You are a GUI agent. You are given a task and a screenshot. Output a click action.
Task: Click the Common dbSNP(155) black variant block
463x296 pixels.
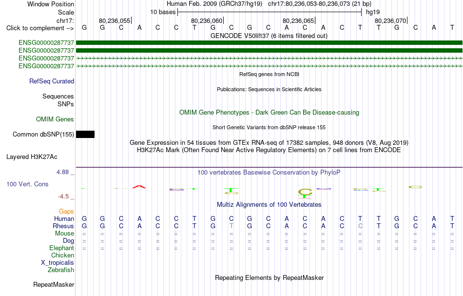(x=85, y=135)
